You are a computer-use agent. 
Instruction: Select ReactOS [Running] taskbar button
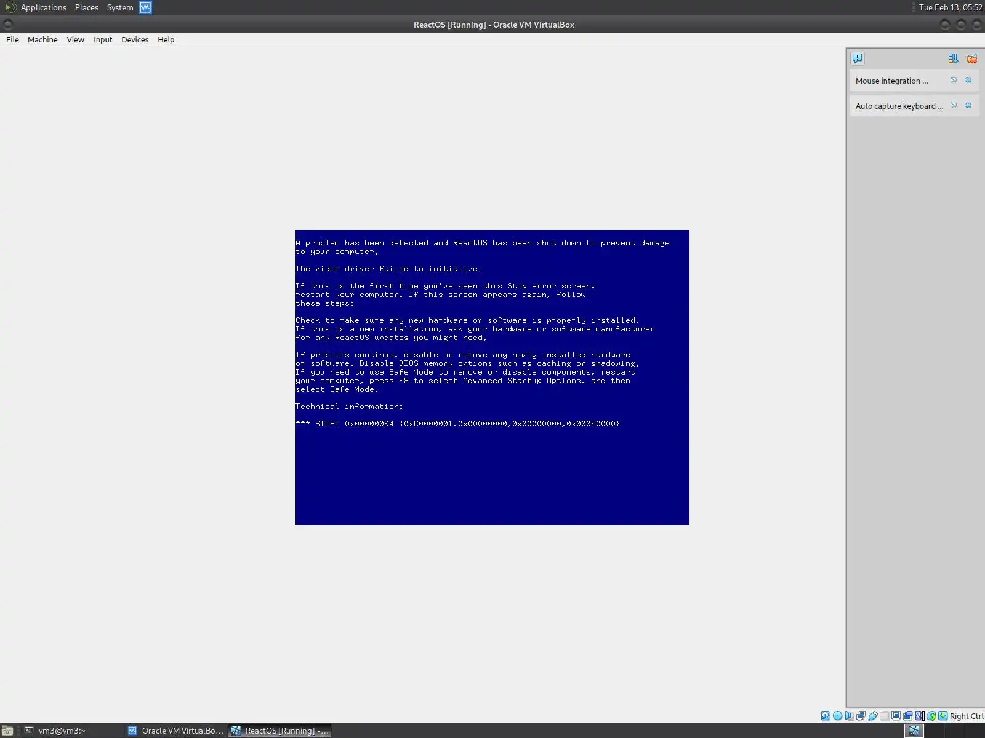pyautogui.click(x=280, y=731)
